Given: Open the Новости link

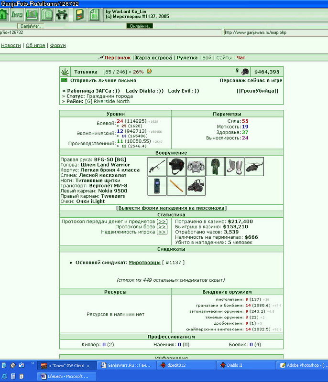Looking at the screenshot, I should [11, 45].
